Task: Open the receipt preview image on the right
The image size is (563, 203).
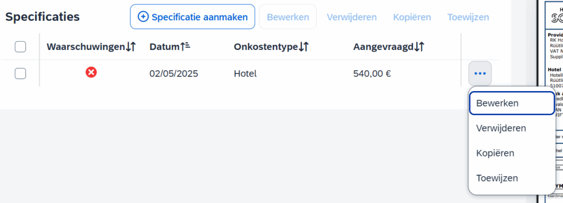Action: click(550, 100)
